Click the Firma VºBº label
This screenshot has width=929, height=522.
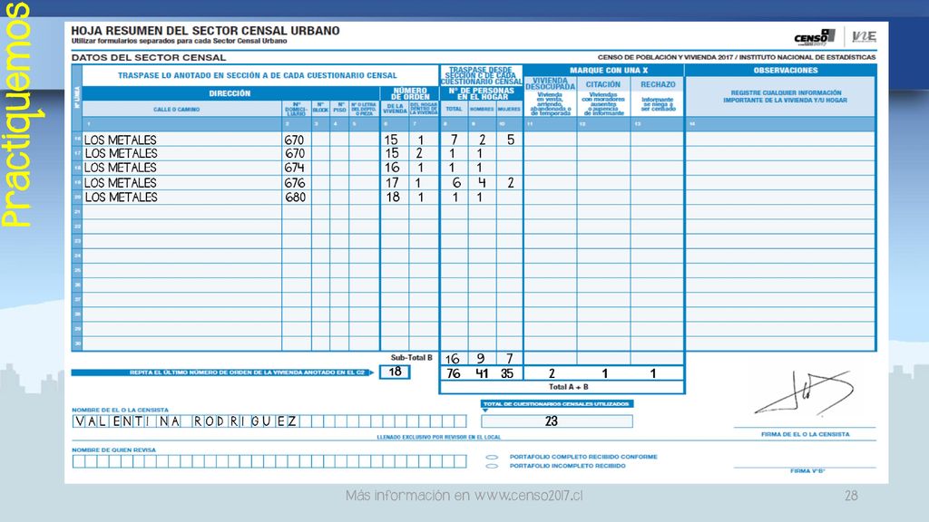807,471
